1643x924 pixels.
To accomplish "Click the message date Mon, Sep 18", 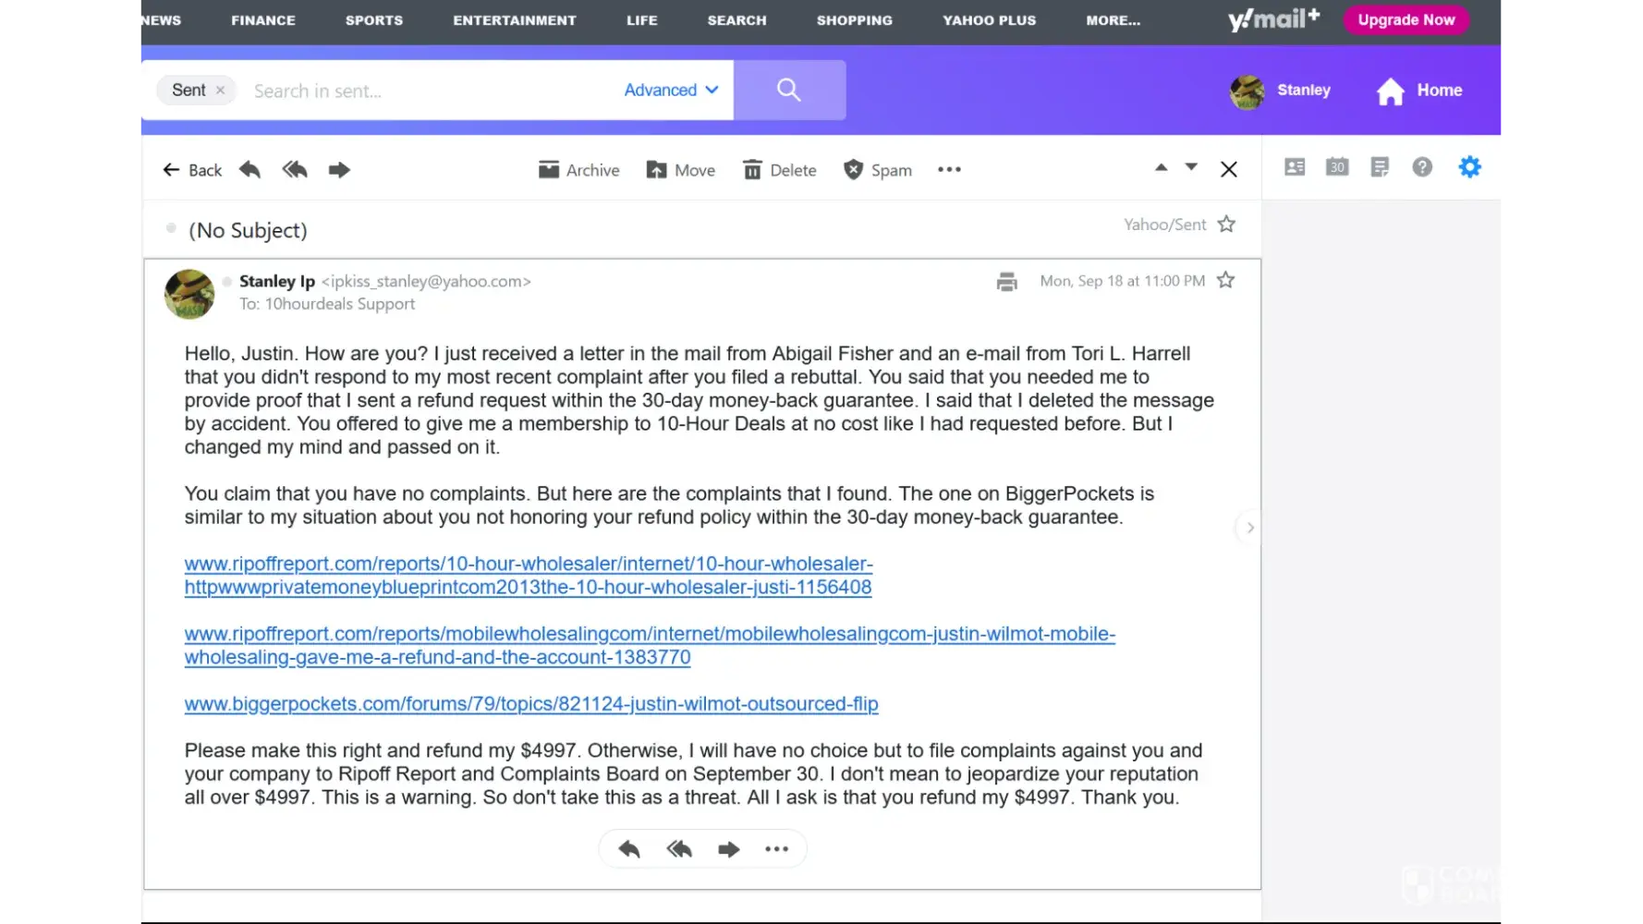I will [1123, 281].
